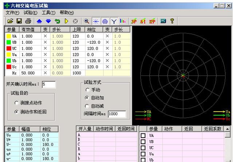Click the open file folder icon

tap(10, 21)
